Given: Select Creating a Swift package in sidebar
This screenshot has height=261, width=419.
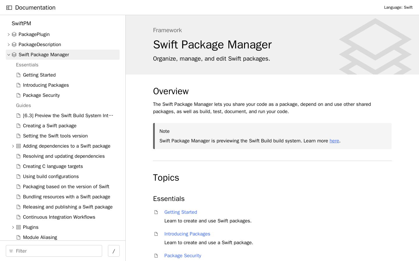Looking at the screenshot, I should tap(50, 126).
